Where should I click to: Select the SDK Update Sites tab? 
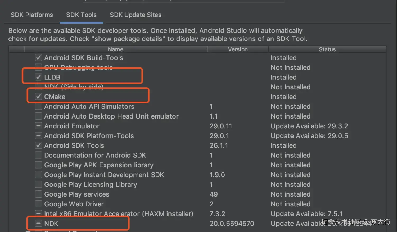[x=136, y=15]
